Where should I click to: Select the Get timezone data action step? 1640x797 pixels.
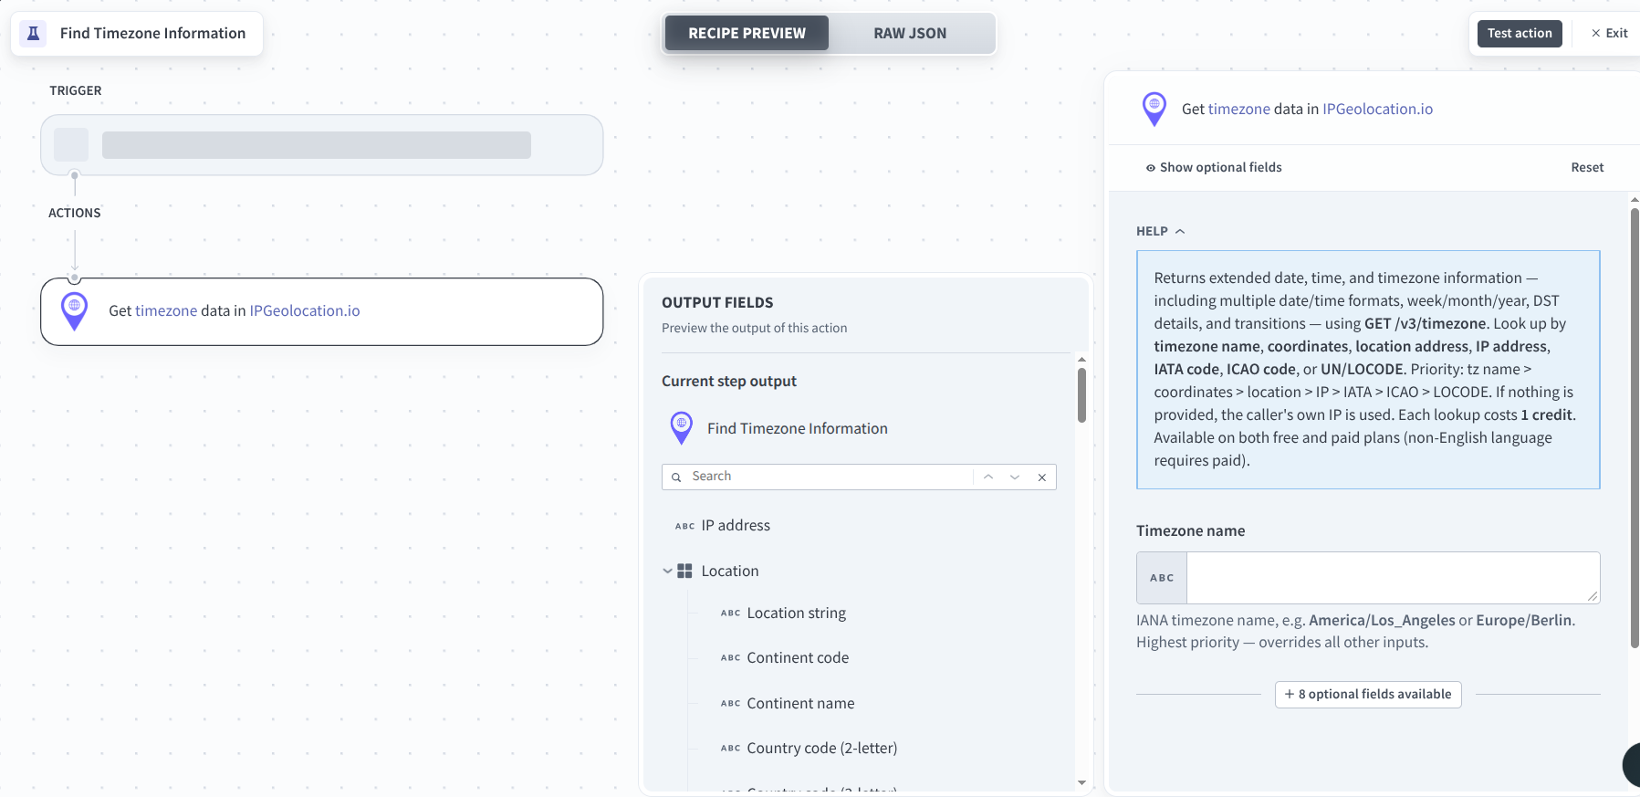321,311
